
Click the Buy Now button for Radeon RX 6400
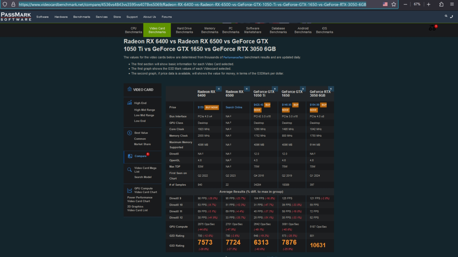point(211,107)
